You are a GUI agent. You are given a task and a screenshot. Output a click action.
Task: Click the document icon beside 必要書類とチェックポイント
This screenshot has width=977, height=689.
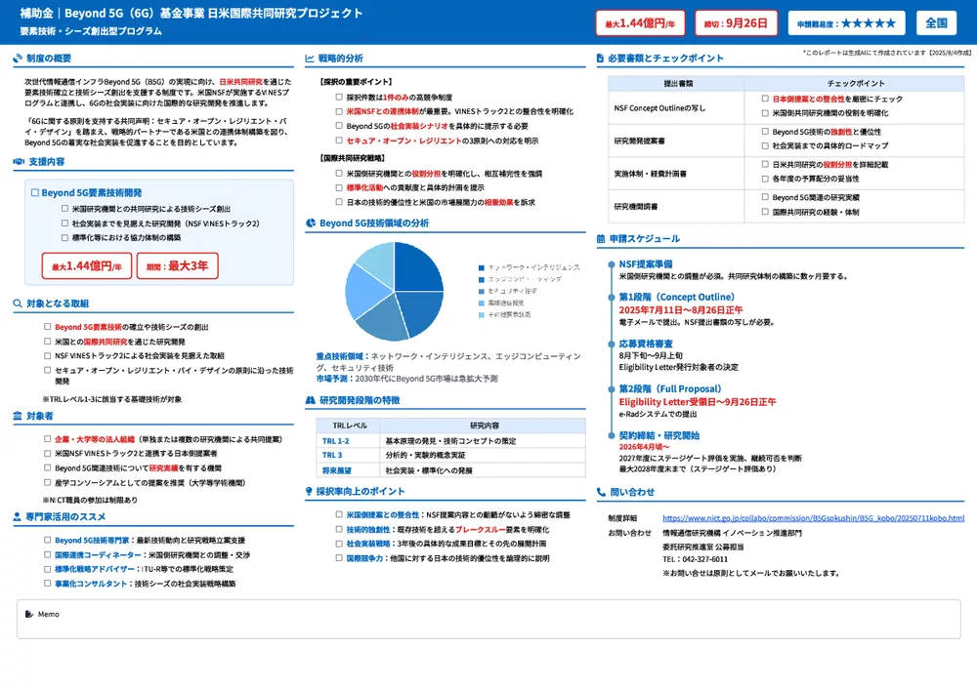(600, 59)
